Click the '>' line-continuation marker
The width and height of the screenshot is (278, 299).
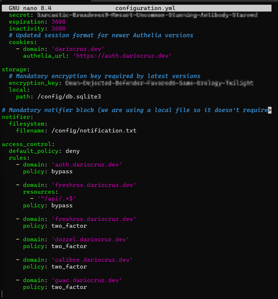tap(270, 110)
